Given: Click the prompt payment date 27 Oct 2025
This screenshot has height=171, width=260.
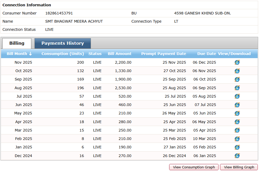Looking at the screenshot, I should [175, 71].
